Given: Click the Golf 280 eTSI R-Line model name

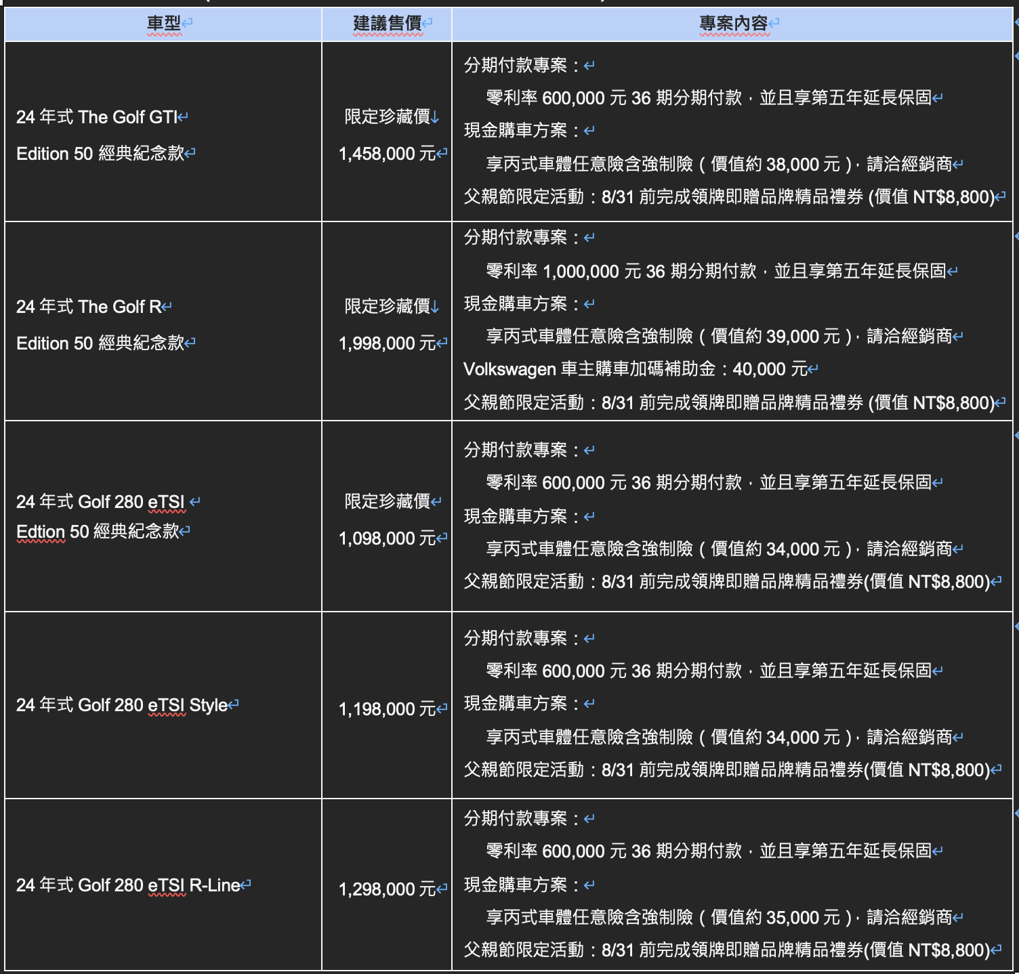Looking at the screenshot, I should click(128, 885).
